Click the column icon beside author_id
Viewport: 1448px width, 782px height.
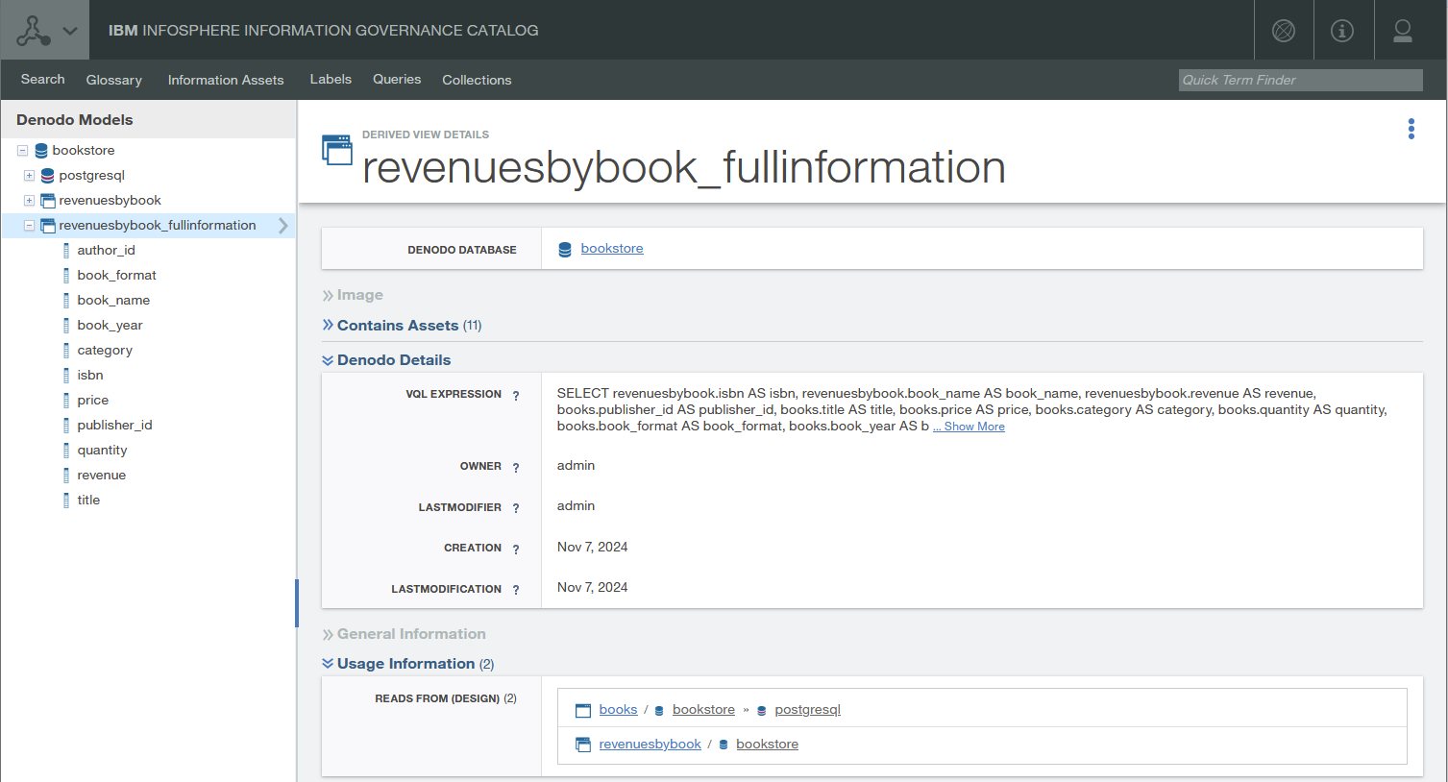(x=66, y=251)
